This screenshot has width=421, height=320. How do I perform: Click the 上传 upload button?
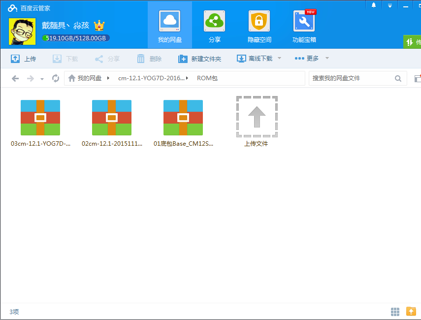[23, 59]
